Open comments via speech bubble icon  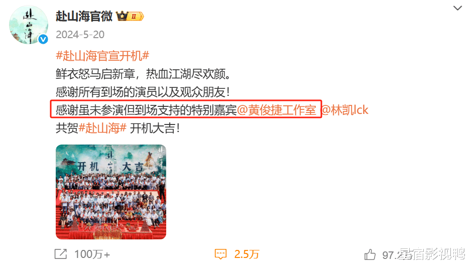pos(220,254)
